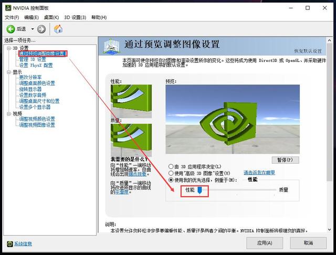Open 设置数字音频 task
Screen dimensions: 336x255
[33, 95]
